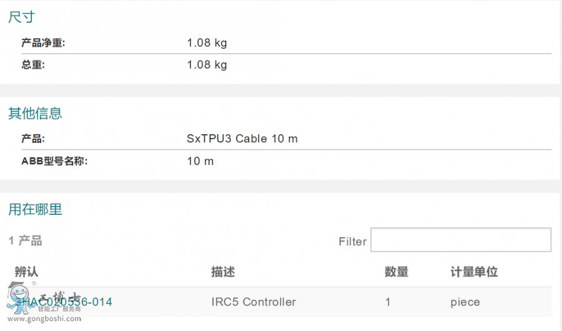Click the 用在哪里 section heading

click(35, 210)
